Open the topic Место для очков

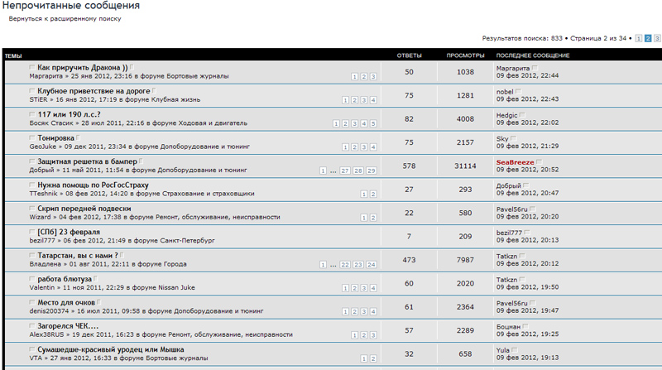click(x=66, y=302)
